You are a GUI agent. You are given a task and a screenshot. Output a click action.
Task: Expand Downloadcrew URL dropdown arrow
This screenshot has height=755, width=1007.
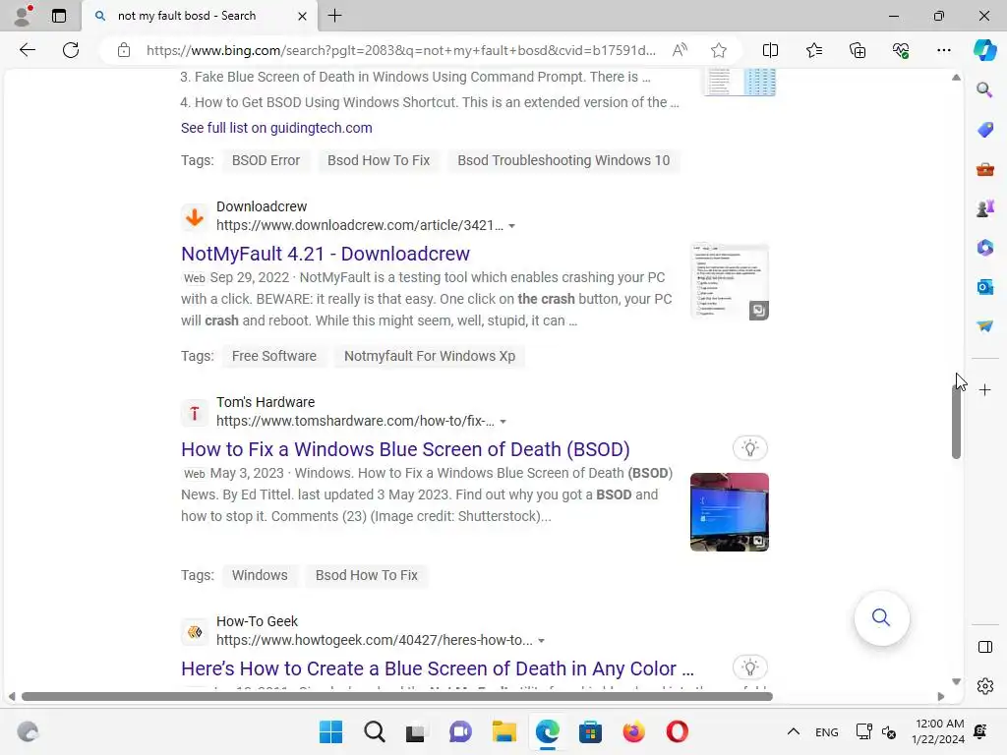click(x=511, y=226)
